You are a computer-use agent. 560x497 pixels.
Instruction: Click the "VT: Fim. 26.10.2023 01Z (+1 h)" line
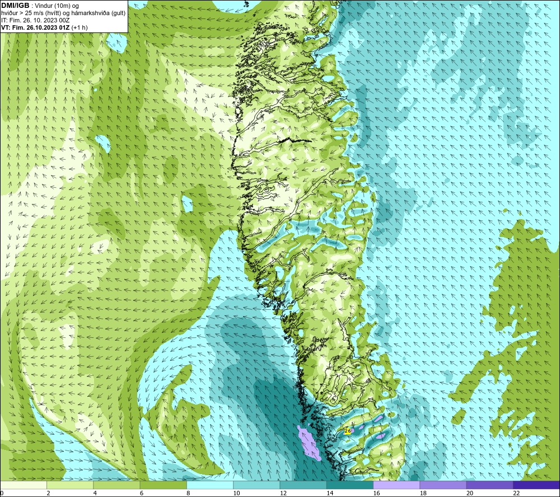(x=44, y=27)
